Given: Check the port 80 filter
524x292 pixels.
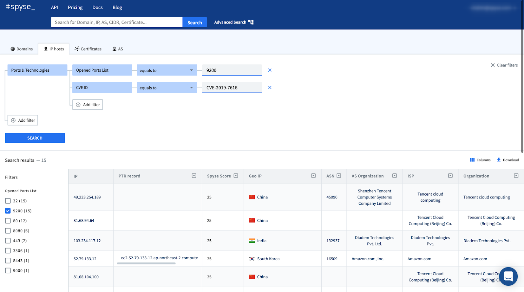Looking at the screenshot, I should pos(8,221).
